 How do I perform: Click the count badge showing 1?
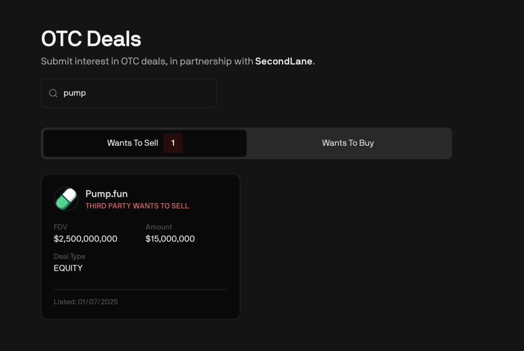(173, 143)
